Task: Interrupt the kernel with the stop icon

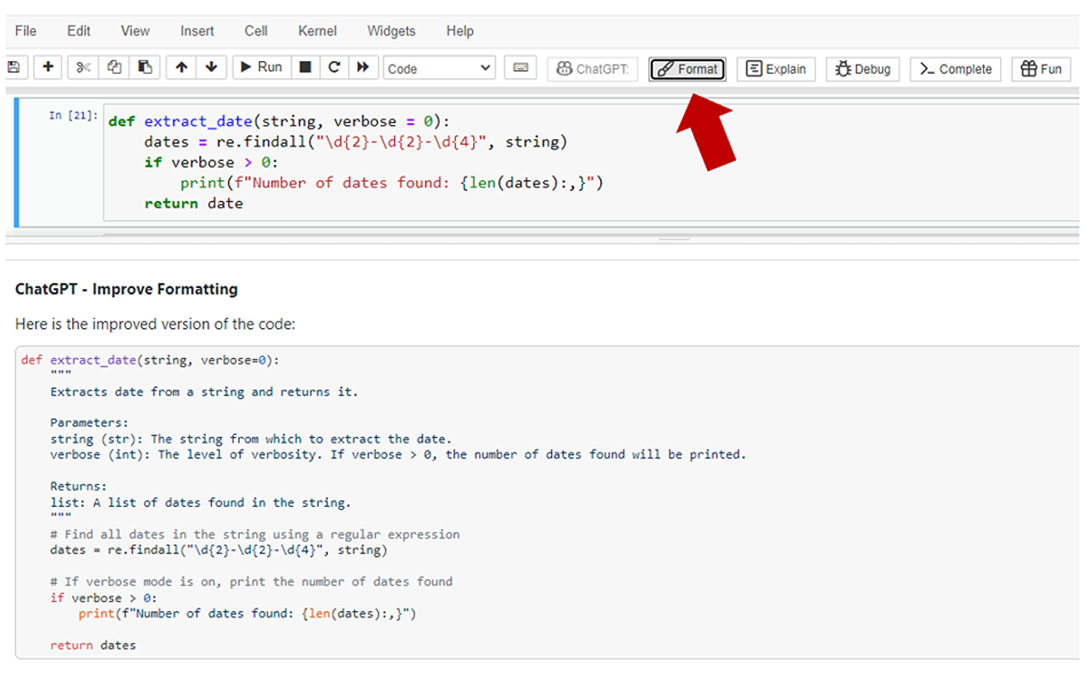Action: [x=305, y=68]
